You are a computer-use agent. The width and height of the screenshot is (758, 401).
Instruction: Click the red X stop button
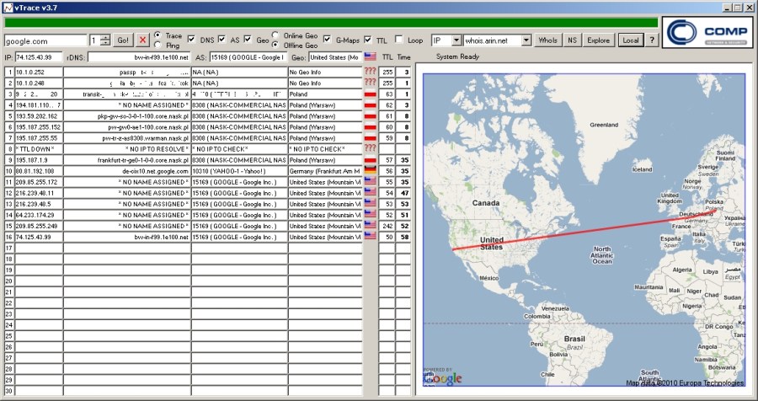point(142,40)
